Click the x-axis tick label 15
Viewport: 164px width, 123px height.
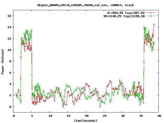68,116
